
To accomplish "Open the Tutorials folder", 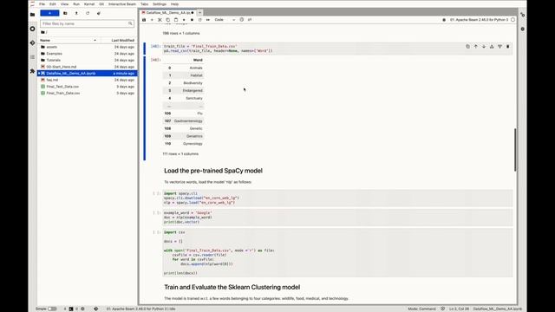I will (x=87, y=60).
